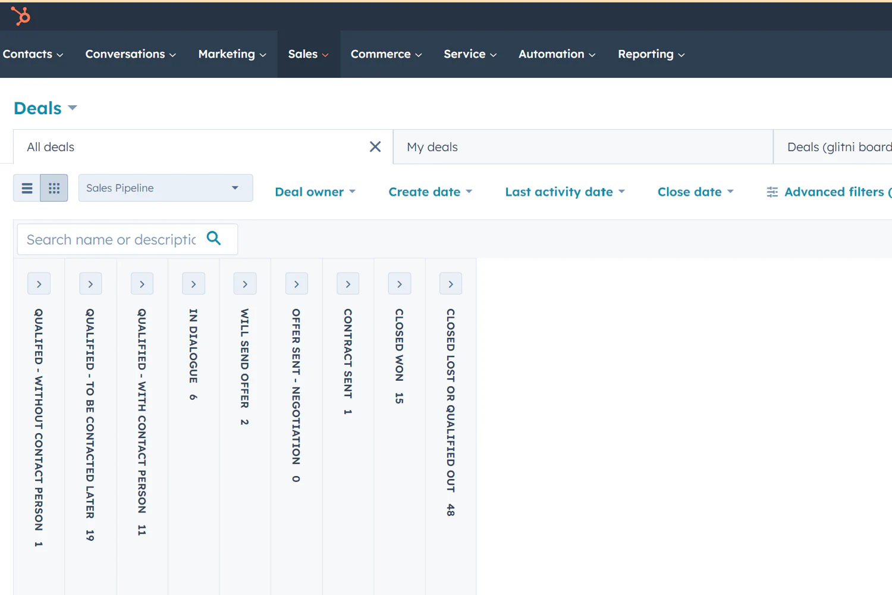Open the Close date filter
Viewport: 892px width, 595px height.
pos(695,192)
